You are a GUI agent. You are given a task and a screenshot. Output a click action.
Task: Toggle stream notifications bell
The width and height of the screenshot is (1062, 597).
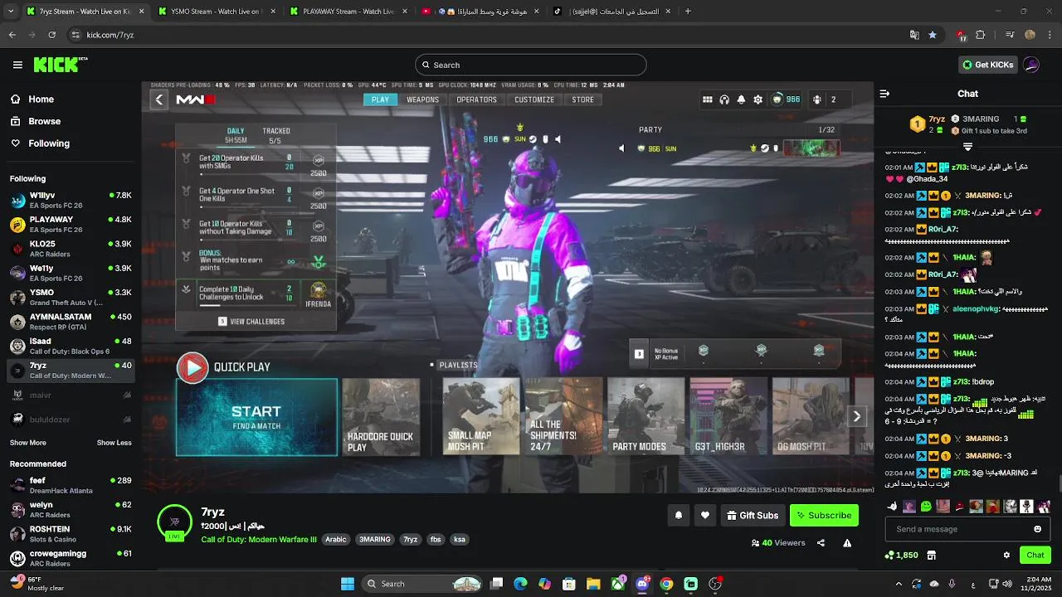(679, 515)
